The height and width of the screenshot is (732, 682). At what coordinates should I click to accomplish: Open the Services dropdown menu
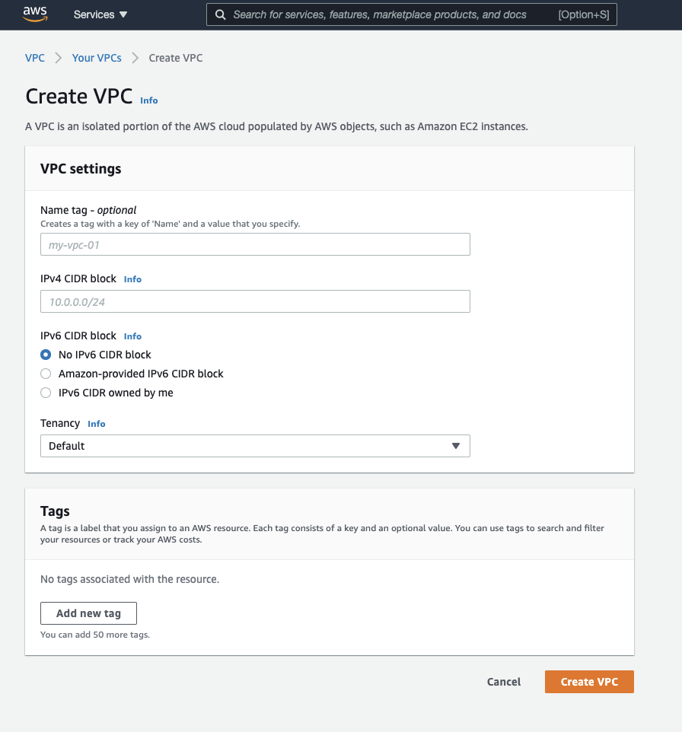pos(100,14)
